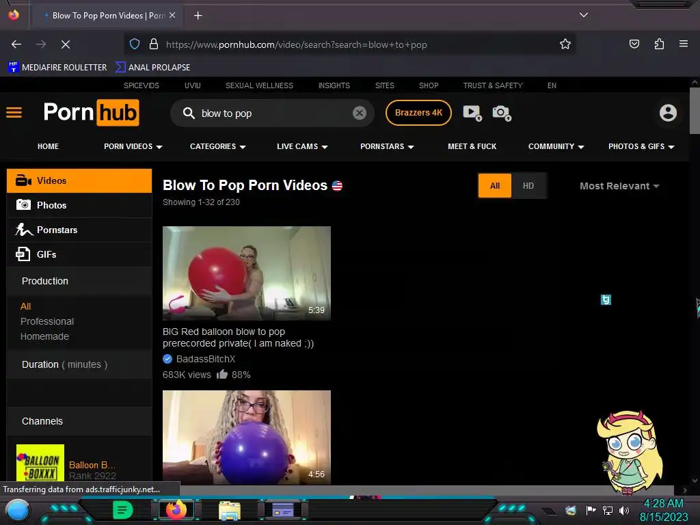Expand the Categories nav dropdown
The width and height of the screenshot is (700, 525).
[x=218, y=146]
